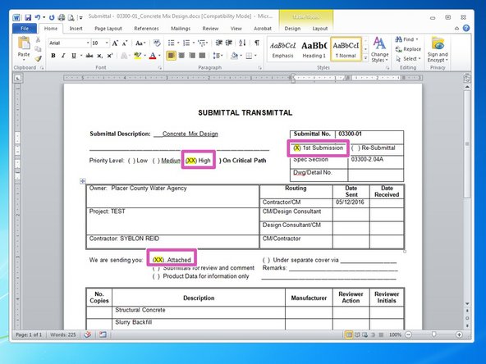Image resolution: width=486 pixels, height=364 pixels.
Task: Increase paragraph indent
Action: point(229,43)
